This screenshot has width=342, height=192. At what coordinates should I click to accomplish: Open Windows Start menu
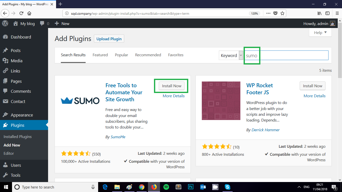tap(6, 187)
